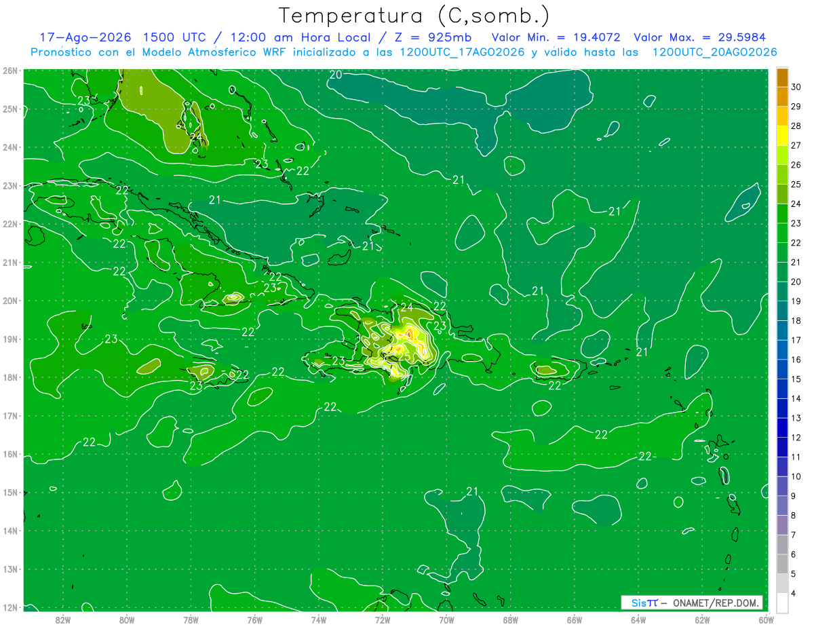Click the "24N" latitude label
The height and width of the screenshot is (629, 814).
pyautogui.click(x=10, y=147)
